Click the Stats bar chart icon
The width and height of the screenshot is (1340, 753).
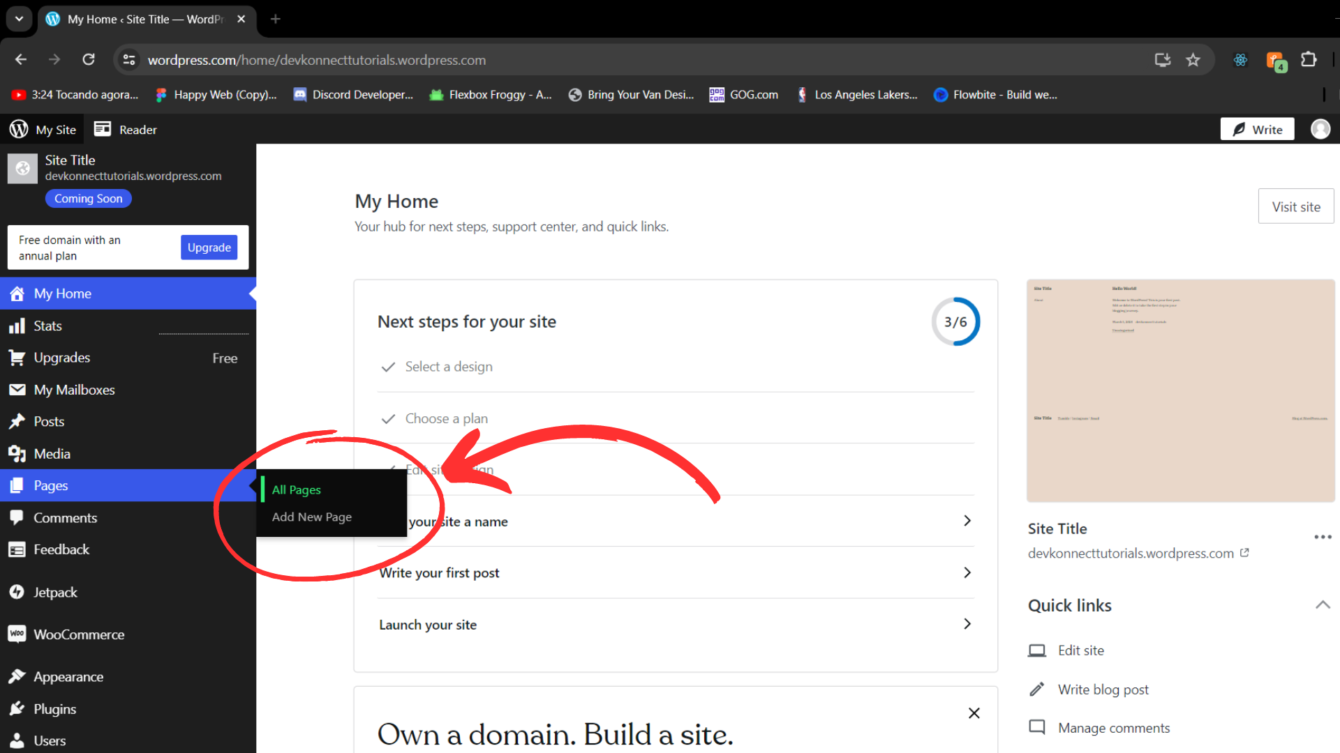pos(17,326)
